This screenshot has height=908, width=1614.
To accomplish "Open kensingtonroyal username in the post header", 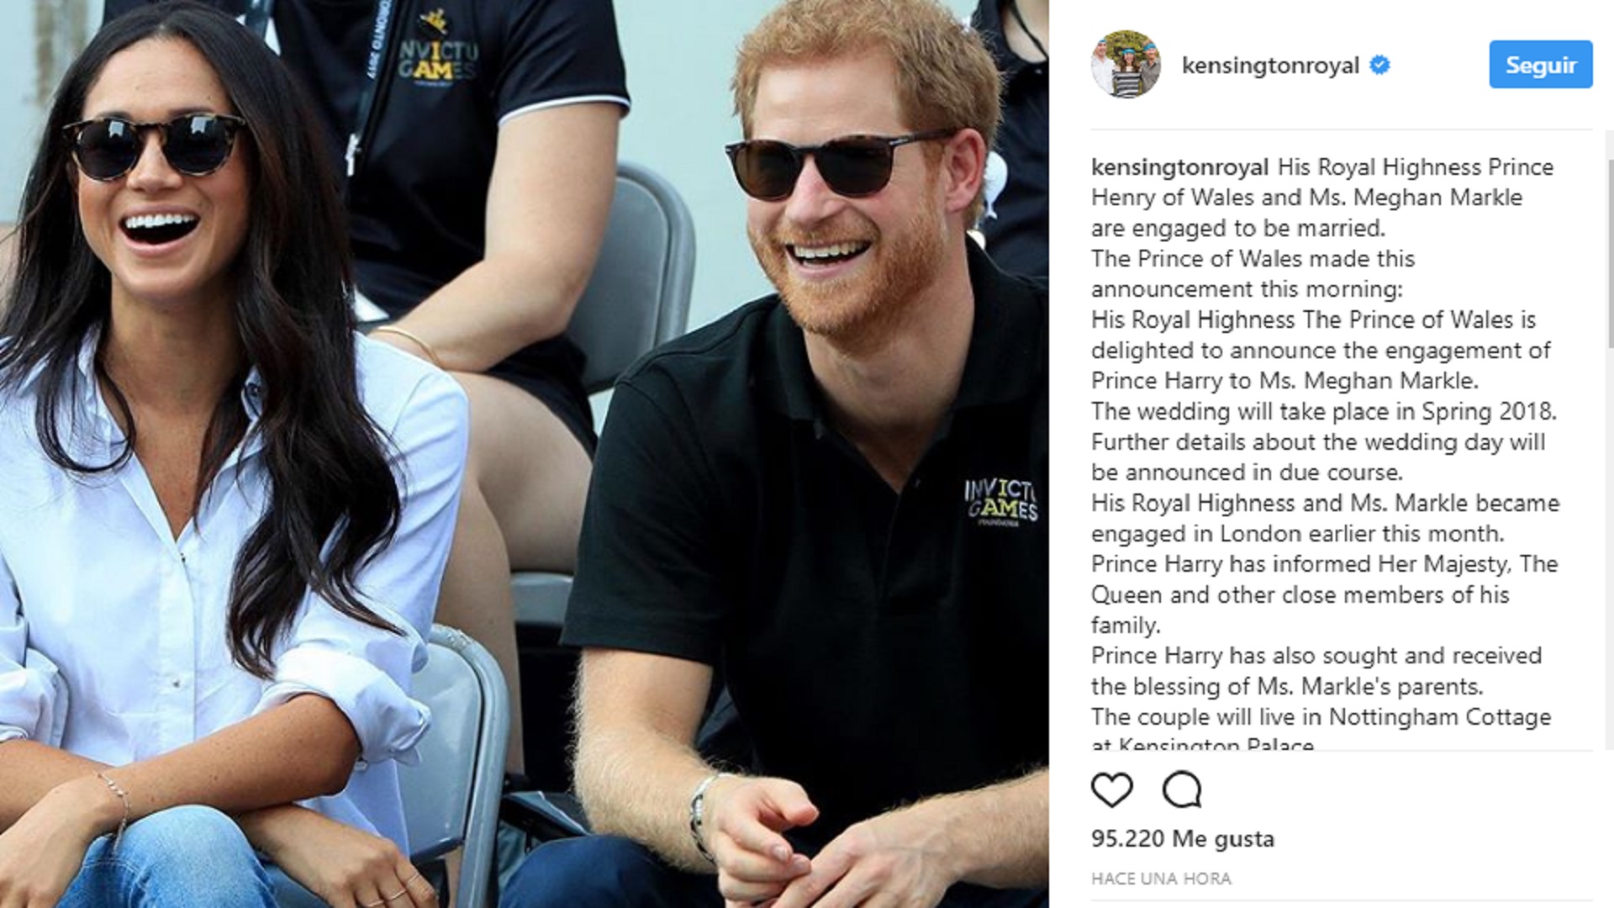I will (x=1270, y=66).
